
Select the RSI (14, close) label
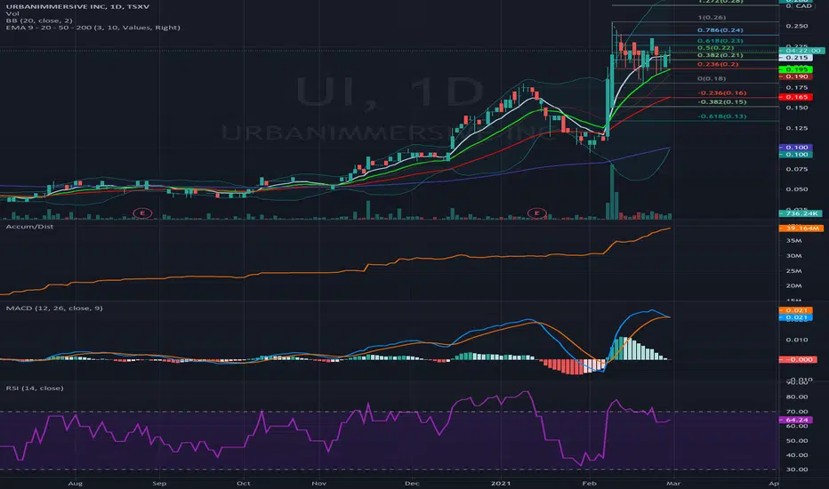(35, 388)
